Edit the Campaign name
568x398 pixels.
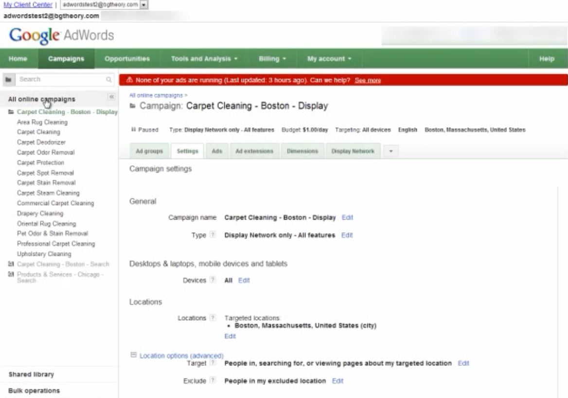click(x=347, y=217)
